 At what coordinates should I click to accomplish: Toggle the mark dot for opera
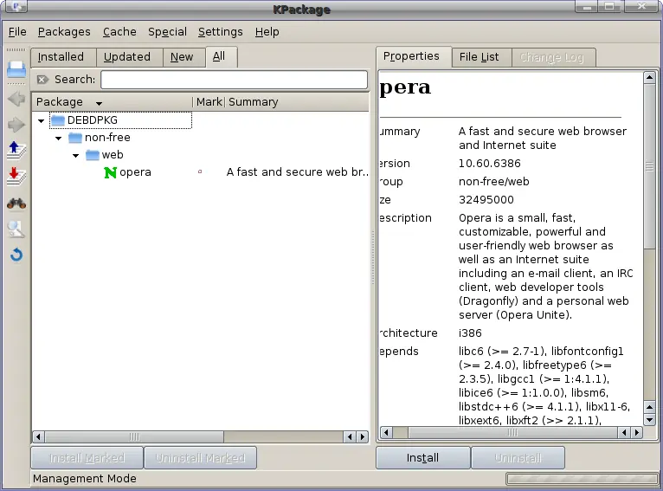point(200,171)
